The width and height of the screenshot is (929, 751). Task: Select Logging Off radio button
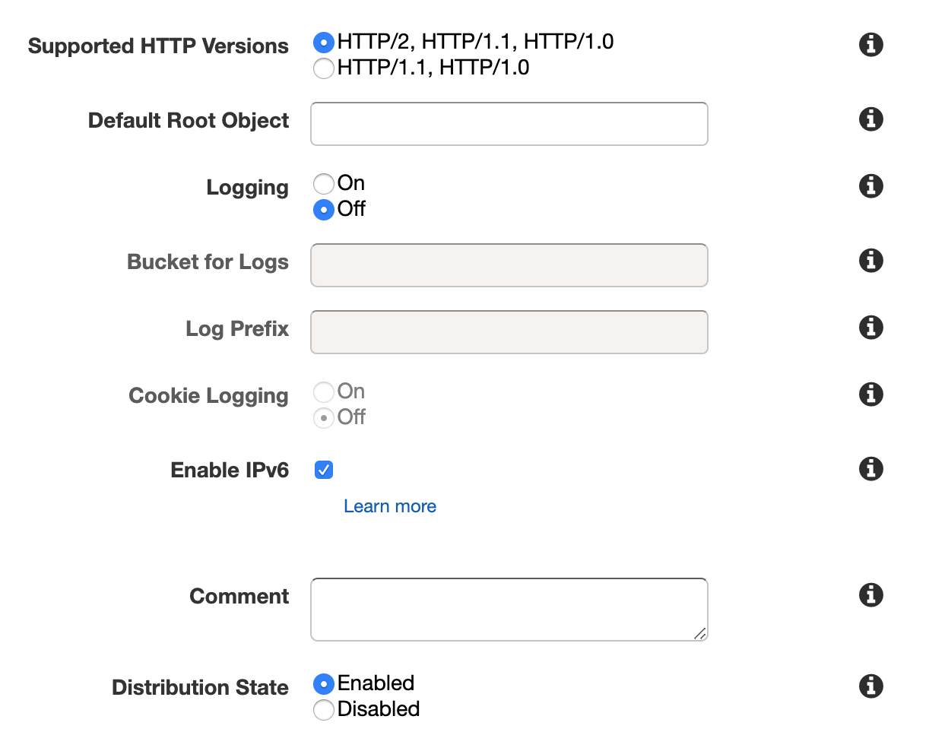pos(324,210)
